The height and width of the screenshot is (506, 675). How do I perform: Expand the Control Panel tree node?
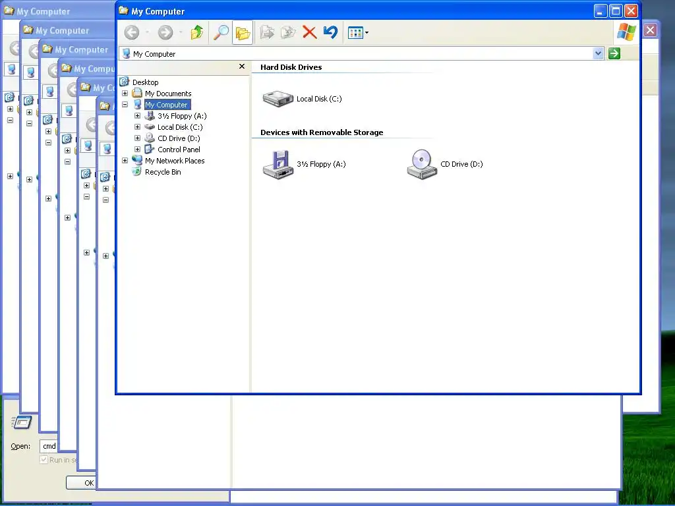click(x=137, y=150)
